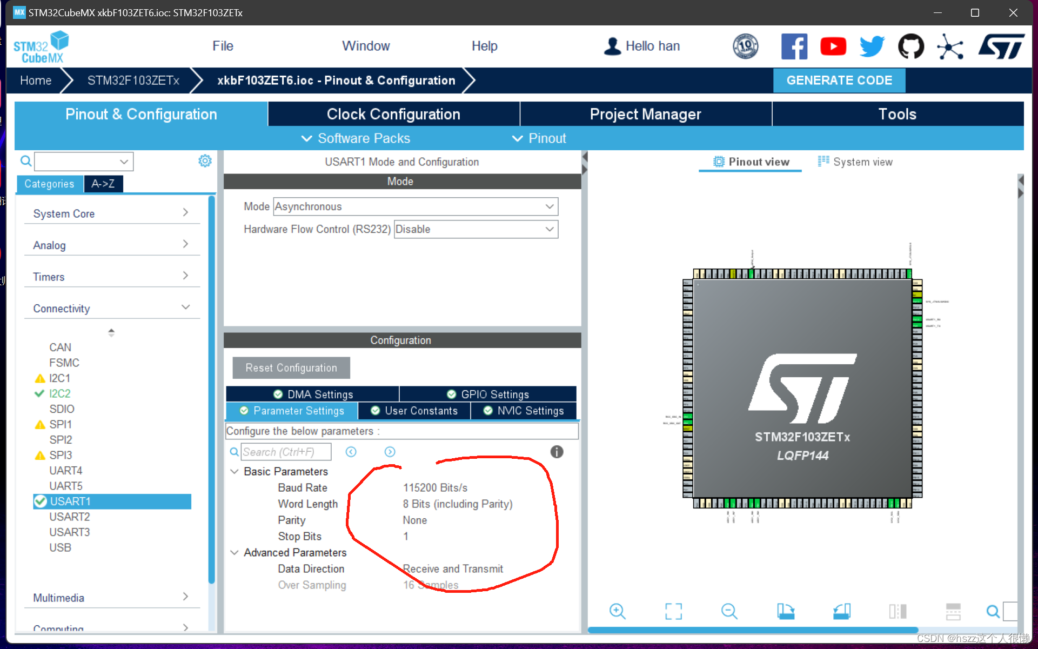Screen dimensions: 1038x649
Task: Select CAN in peripheral list
Action: point(60,347)
